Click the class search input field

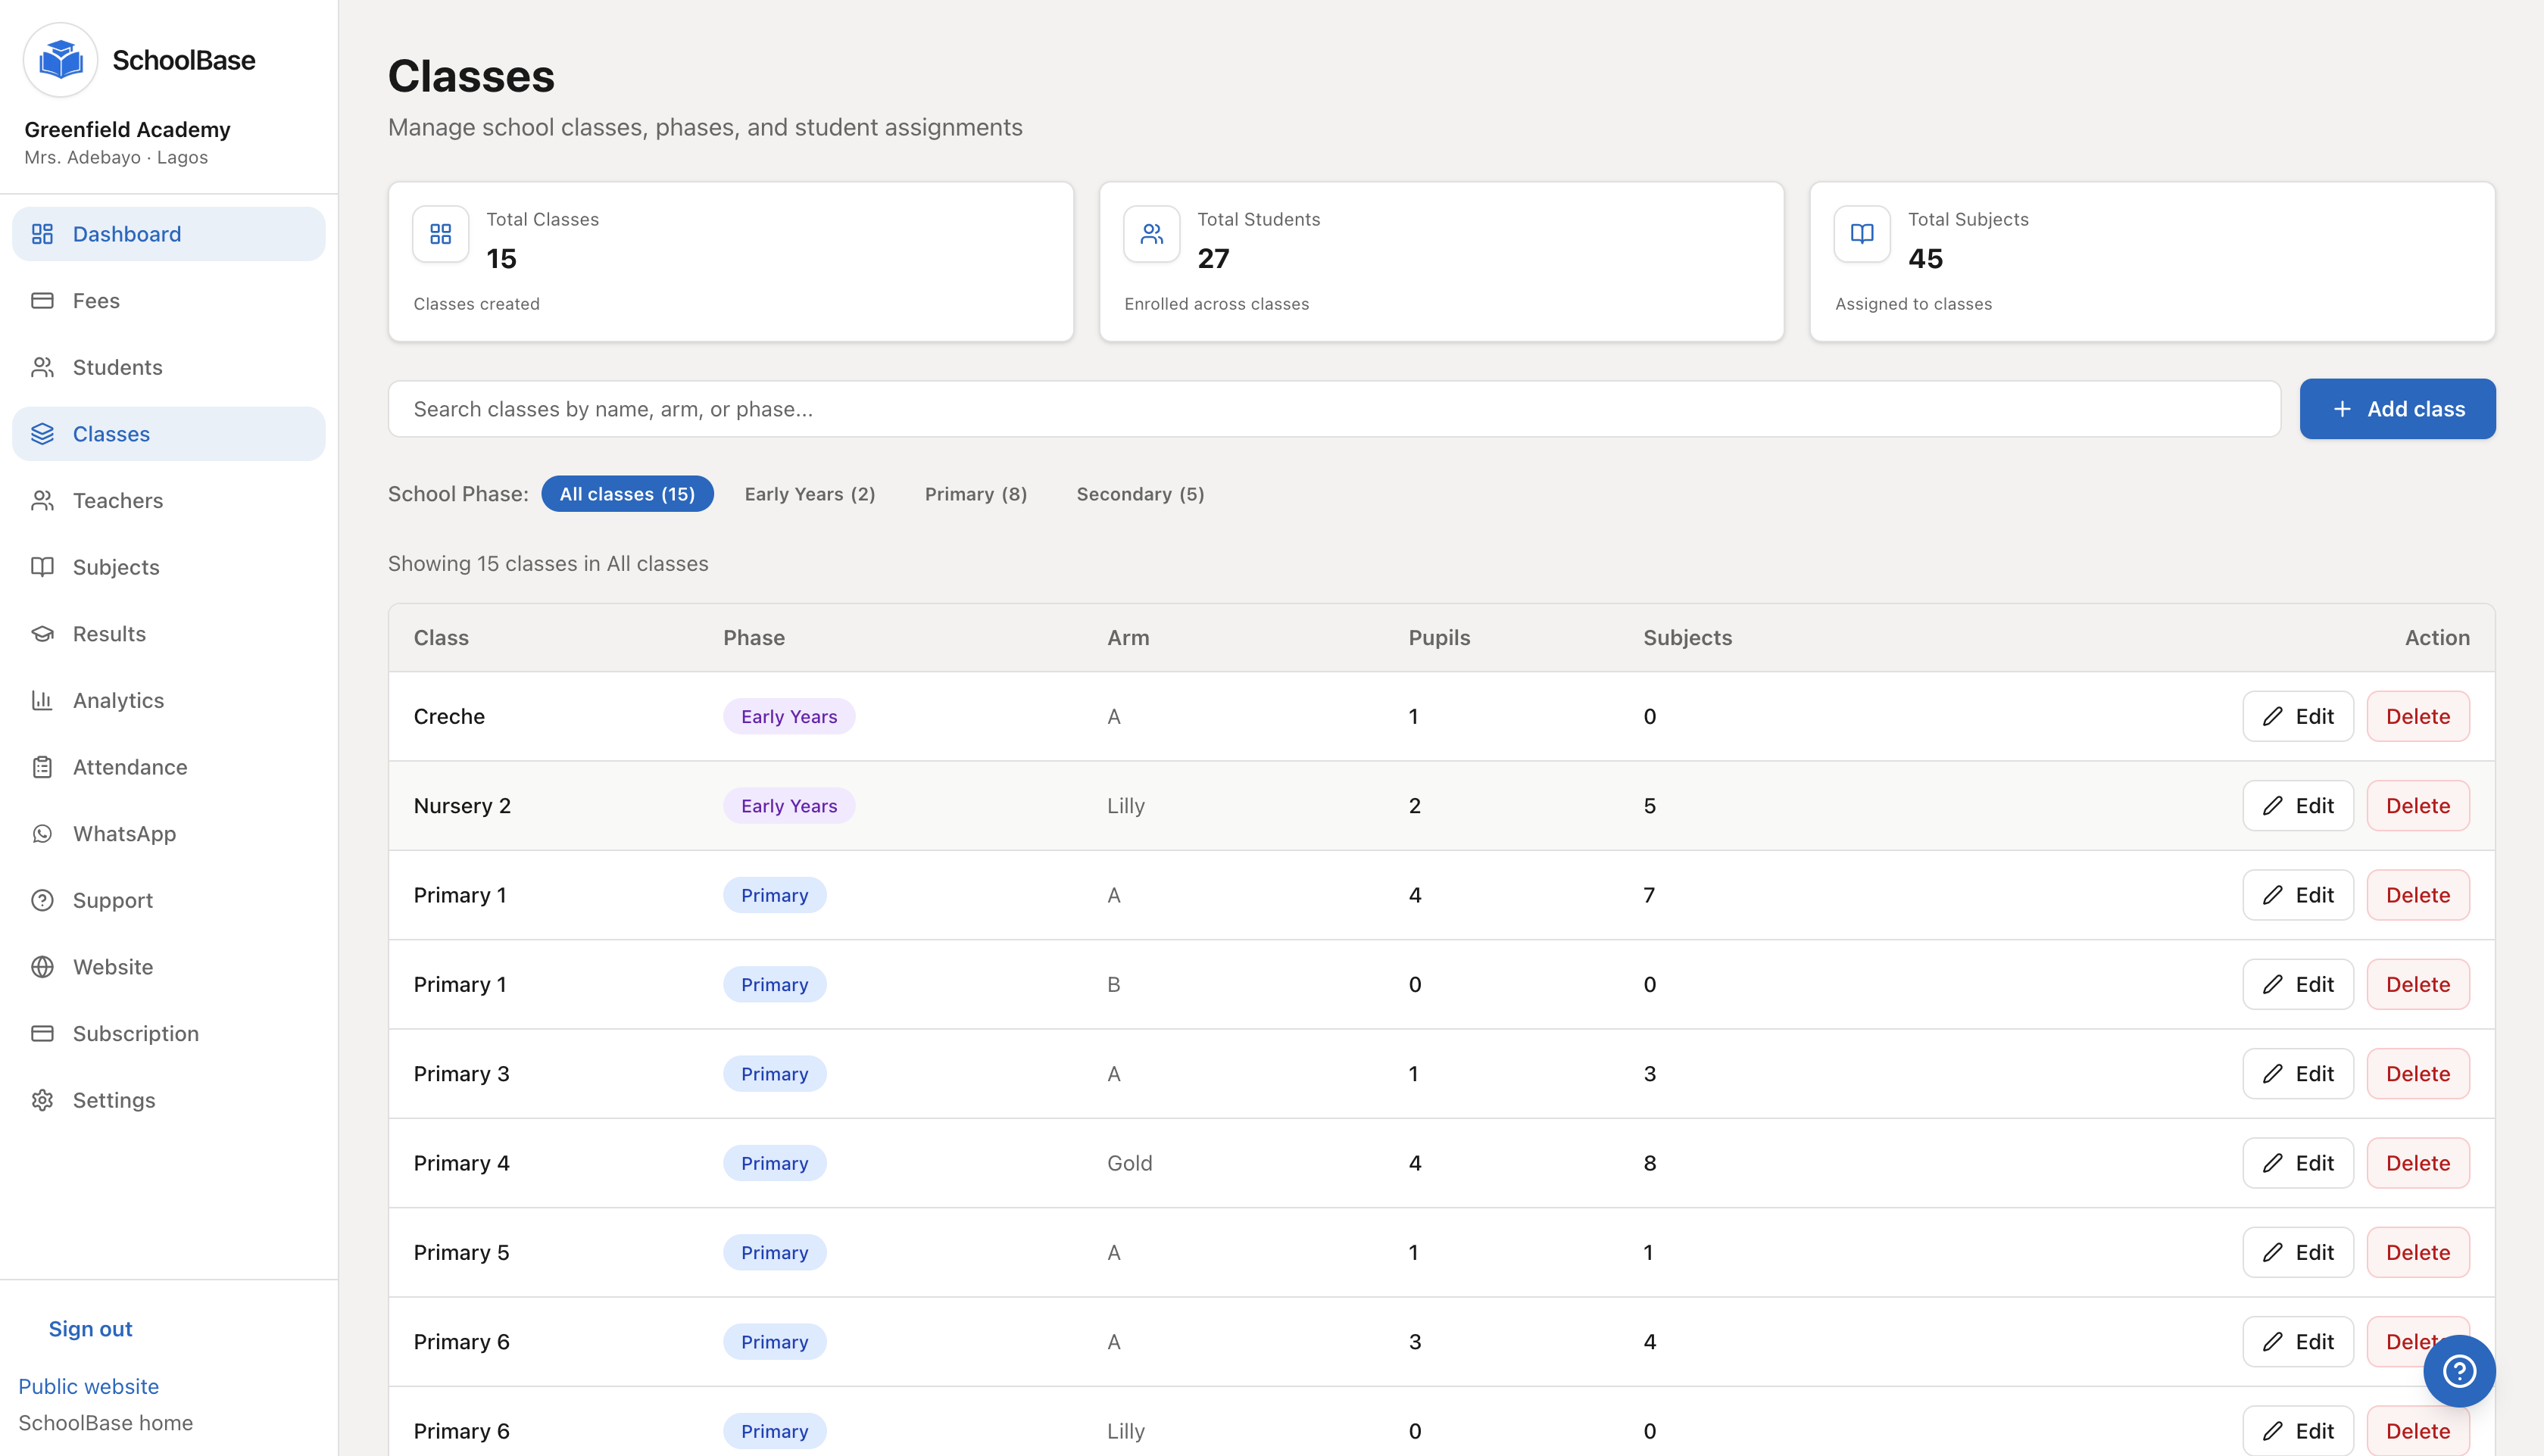tap(1334, 409)
